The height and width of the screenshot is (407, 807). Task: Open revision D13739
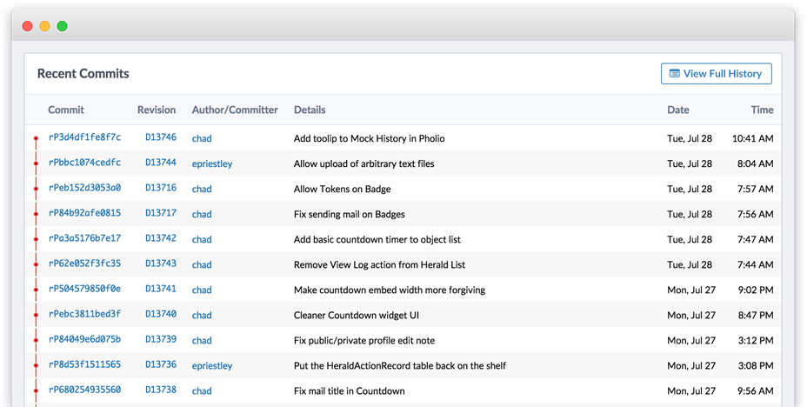[161, 339]
